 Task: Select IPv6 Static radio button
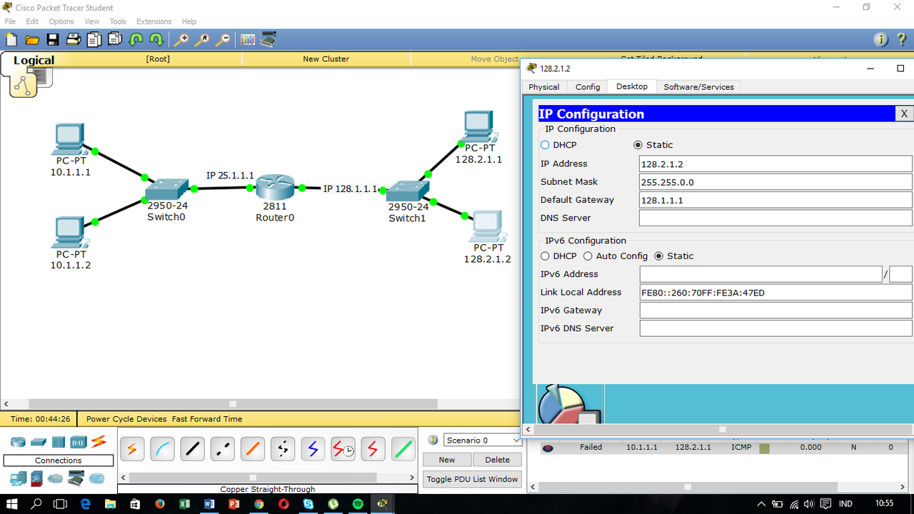pos(659,256)
